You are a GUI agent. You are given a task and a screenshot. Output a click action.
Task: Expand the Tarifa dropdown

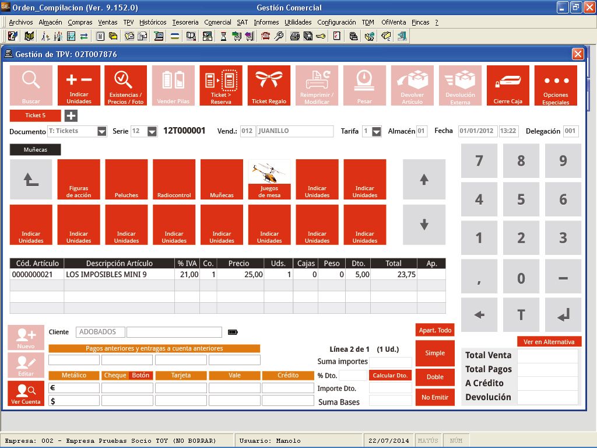coord(377,131)
